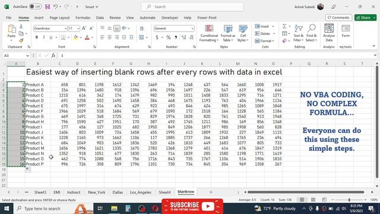Toggle AutoSave switch

[36, 7]
